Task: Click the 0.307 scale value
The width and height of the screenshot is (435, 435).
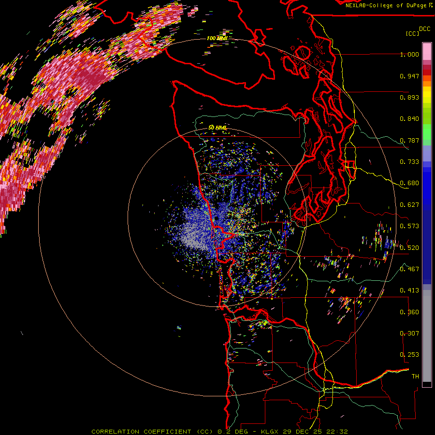Action: coord(409,333)
